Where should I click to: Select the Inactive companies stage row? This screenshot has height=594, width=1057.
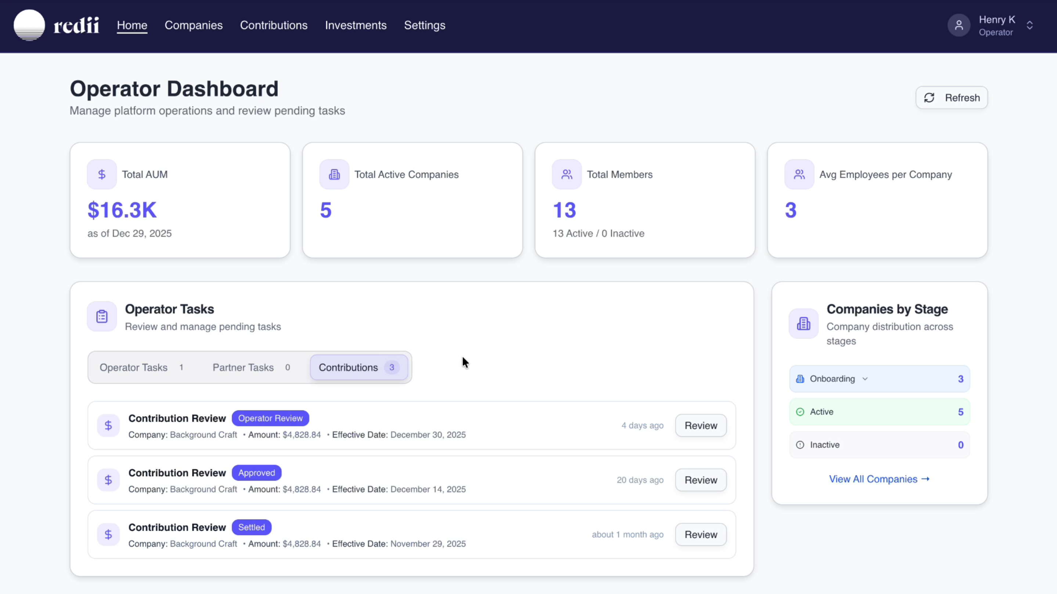pyautogui.click(x=879, y=445)
